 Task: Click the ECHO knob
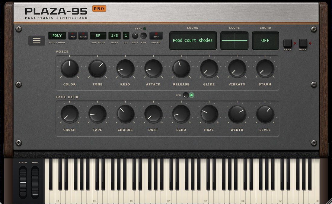coord(181,114)
